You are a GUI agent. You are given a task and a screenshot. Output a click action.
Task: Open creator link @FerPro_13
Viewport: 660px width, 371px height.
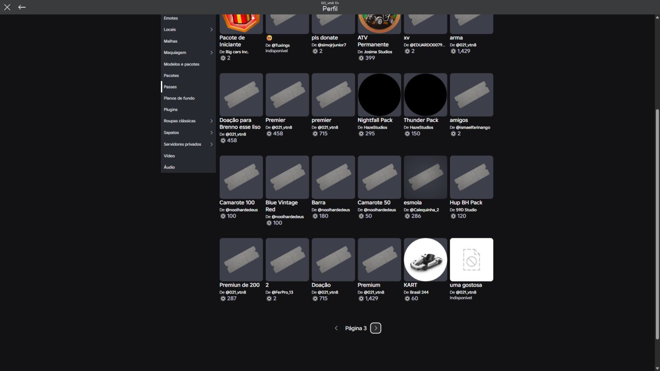[282, 292]
